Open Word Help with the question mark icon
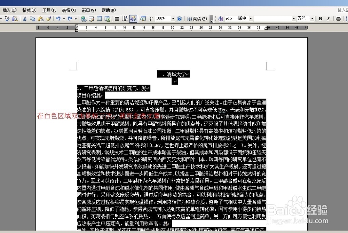 point(180,18)
